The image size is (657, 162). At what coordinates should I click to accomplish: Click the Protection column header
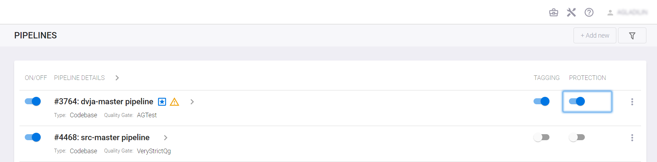(x=587, y=78)
